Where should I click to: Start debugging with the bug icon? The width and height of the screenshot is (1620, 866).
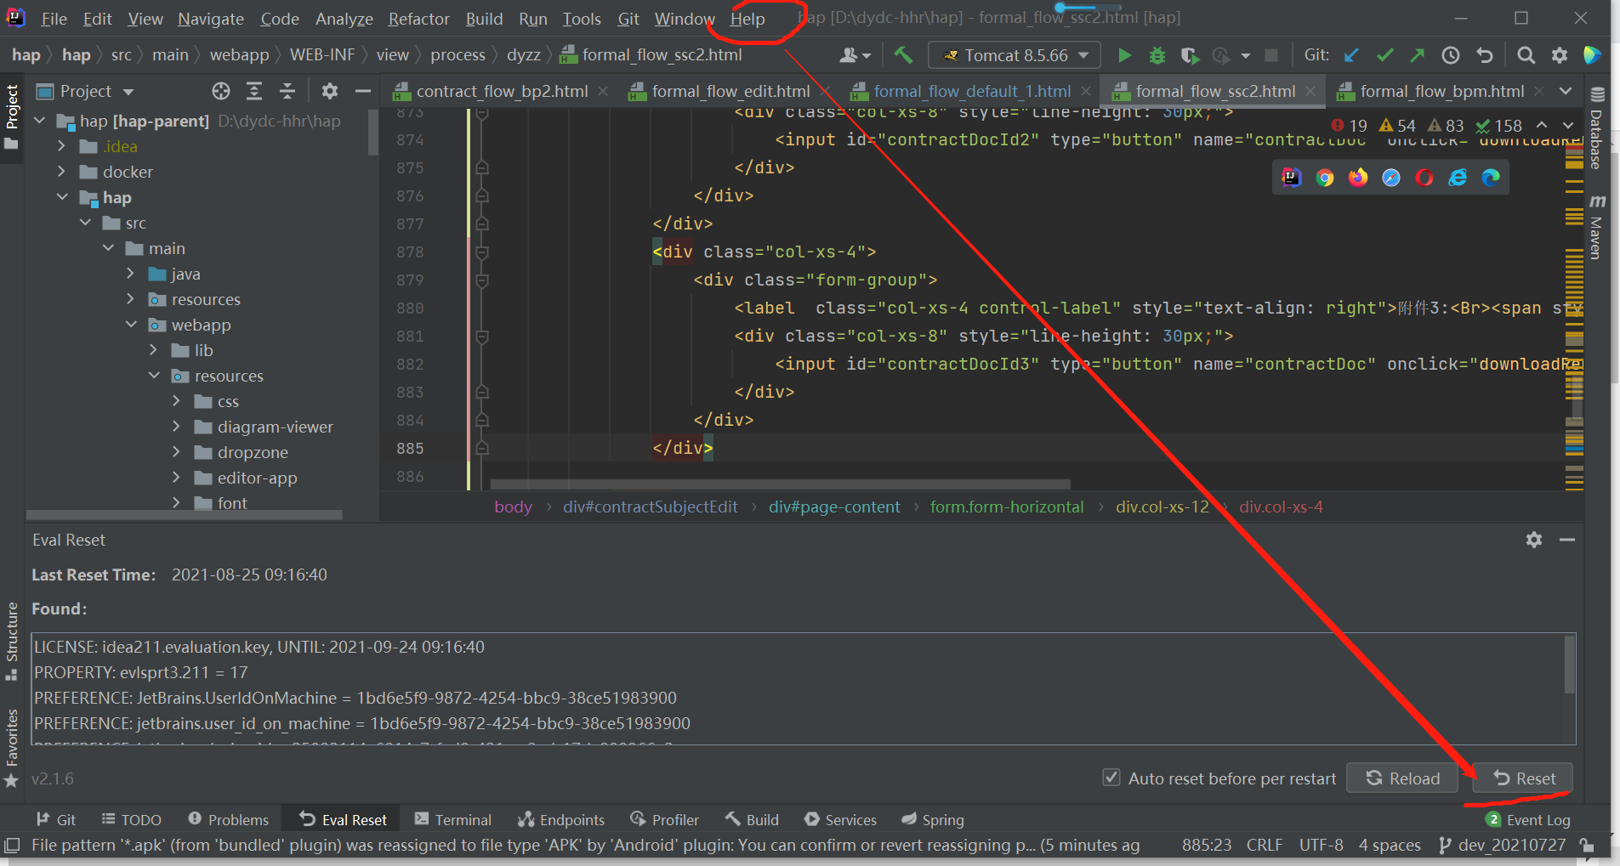point(1157,55)
